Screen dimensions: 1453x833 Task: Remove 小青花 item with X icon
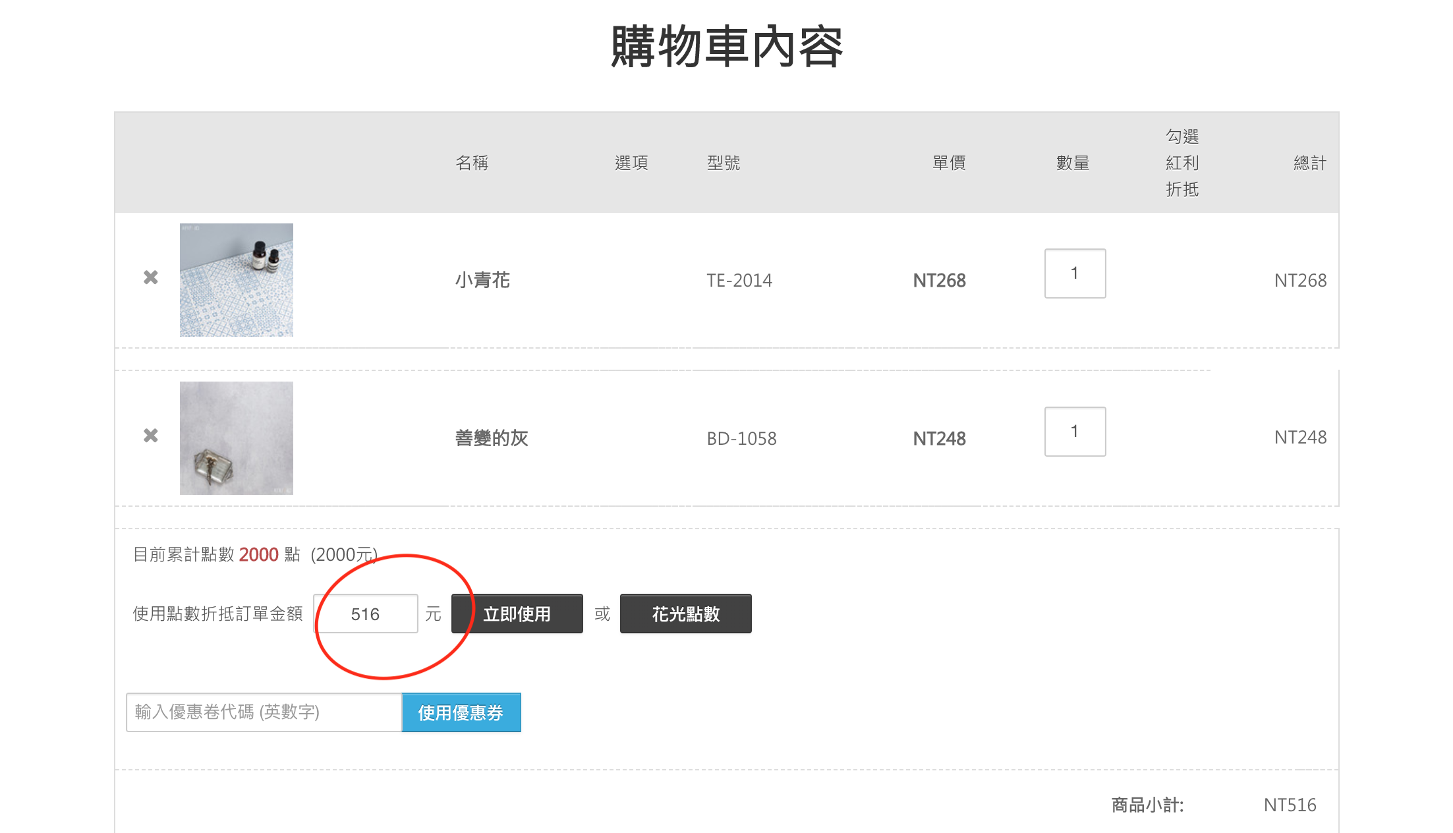tap(151, 277)
